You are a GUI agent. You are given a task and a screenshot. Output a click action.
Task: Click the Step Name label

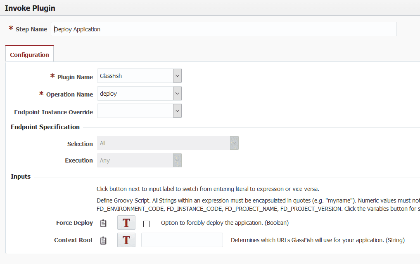pyautogui.click(x=31, y=29)
